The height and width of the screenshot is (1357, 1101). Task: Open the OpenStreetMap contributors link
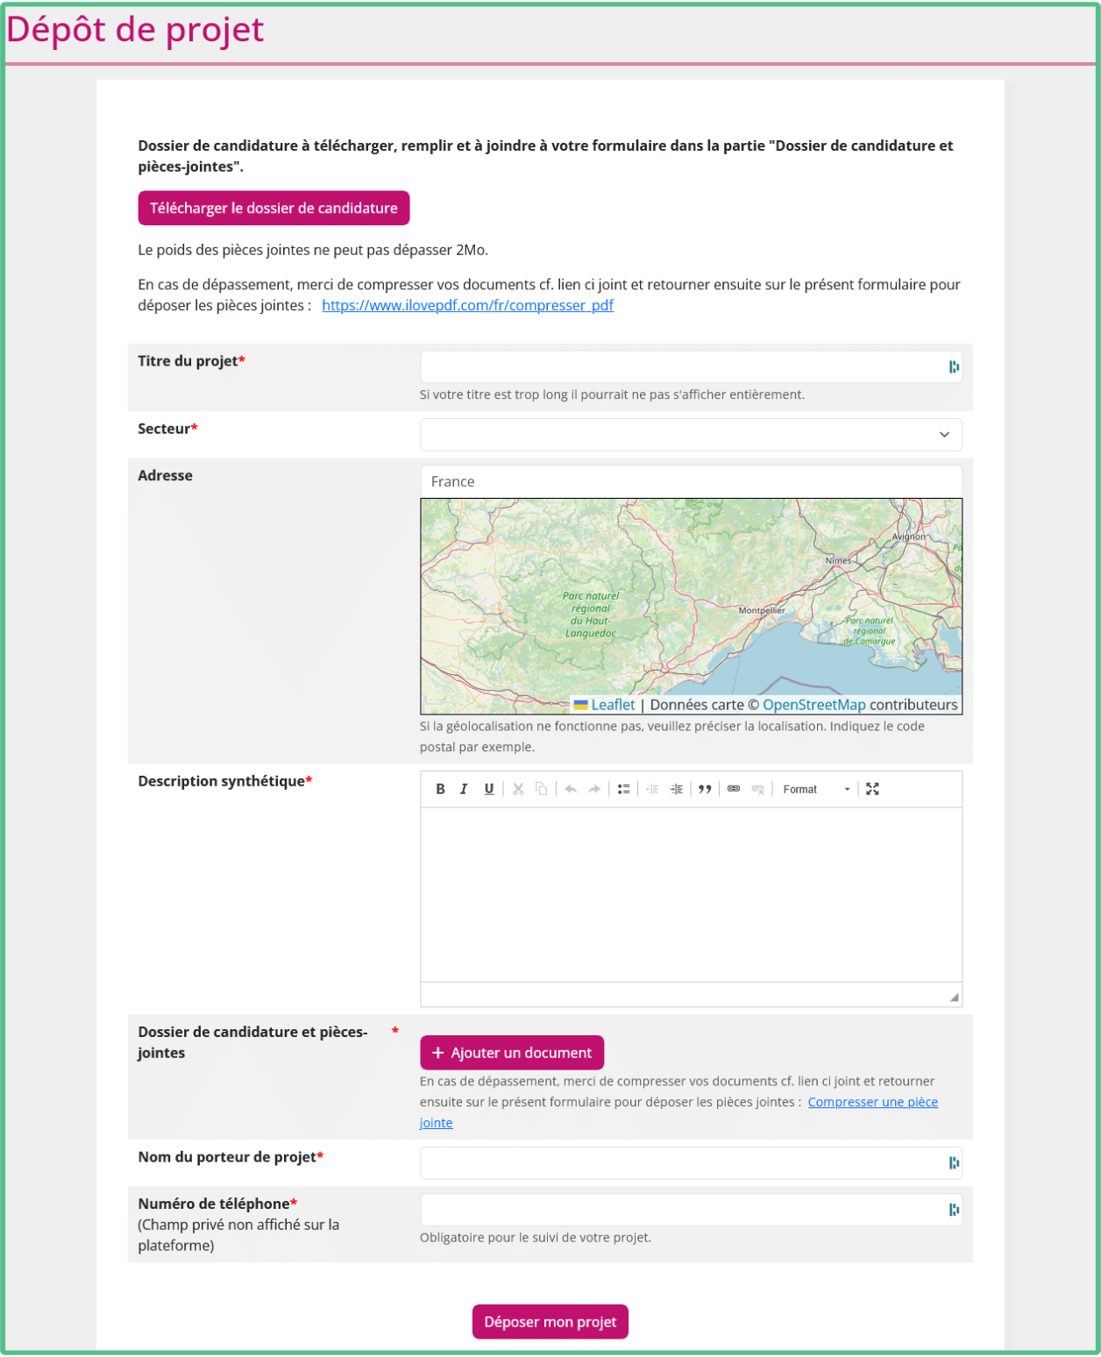pos(814,704)
